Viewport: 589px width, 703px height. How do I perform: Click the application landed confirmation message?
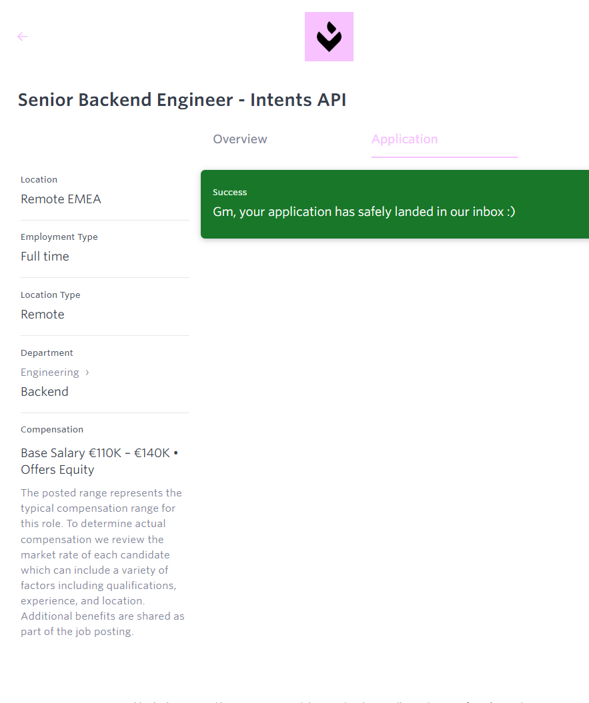click(x=364, y=212)
